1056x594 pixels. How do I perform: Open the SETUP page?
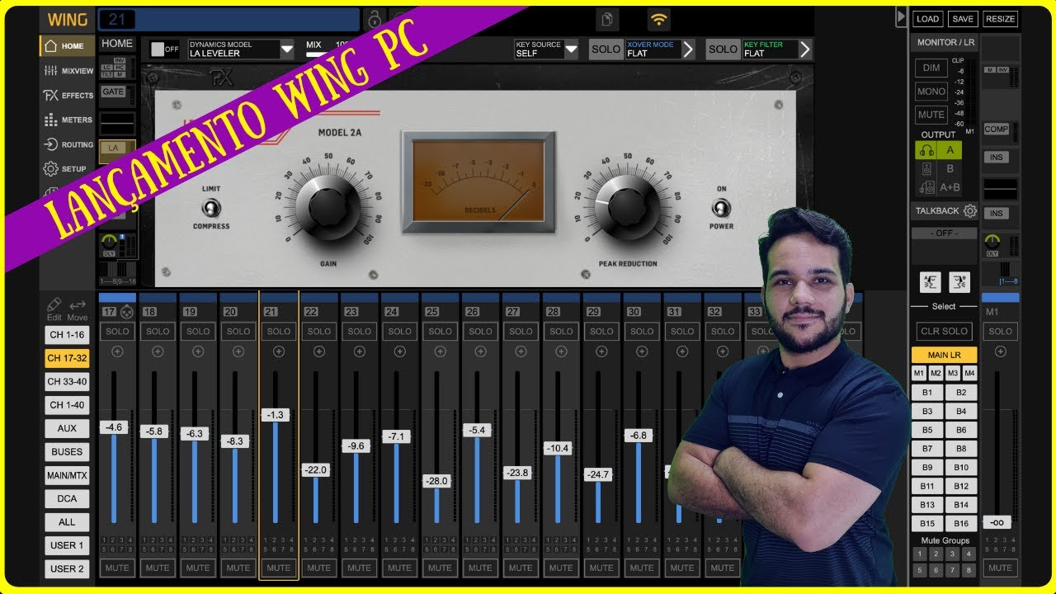(67, 169)
